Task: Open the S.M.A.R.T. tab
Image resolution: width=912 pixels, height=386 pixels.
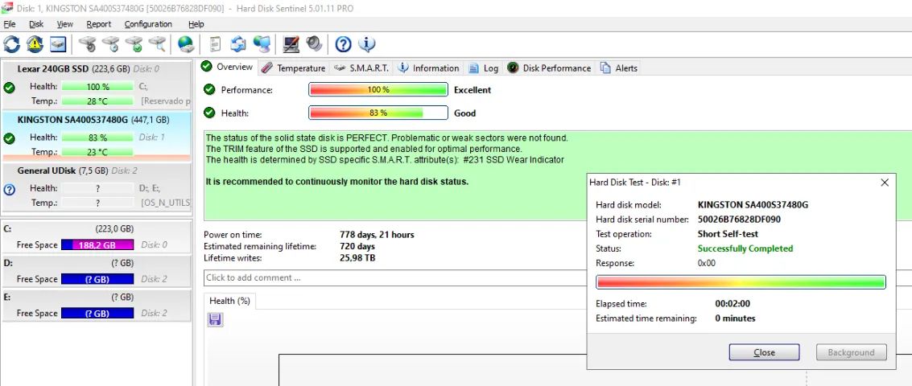Action: tap(361, 68)
